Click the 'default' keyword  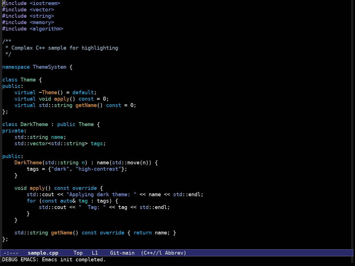[x=83, y=93]
